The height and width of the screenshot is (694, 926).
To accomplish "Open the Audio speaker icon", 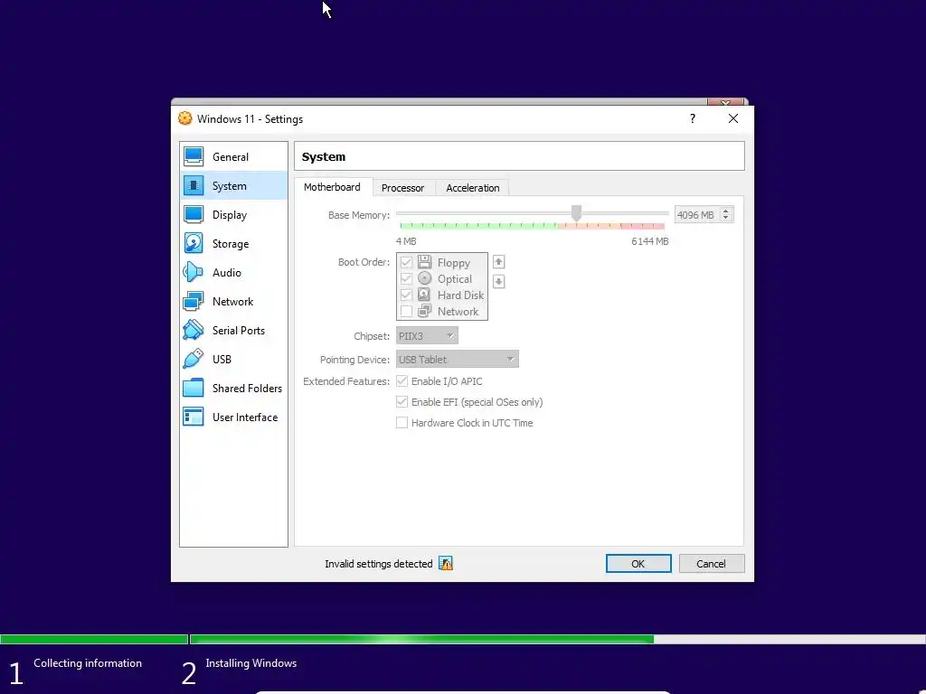I will (194, 272).
